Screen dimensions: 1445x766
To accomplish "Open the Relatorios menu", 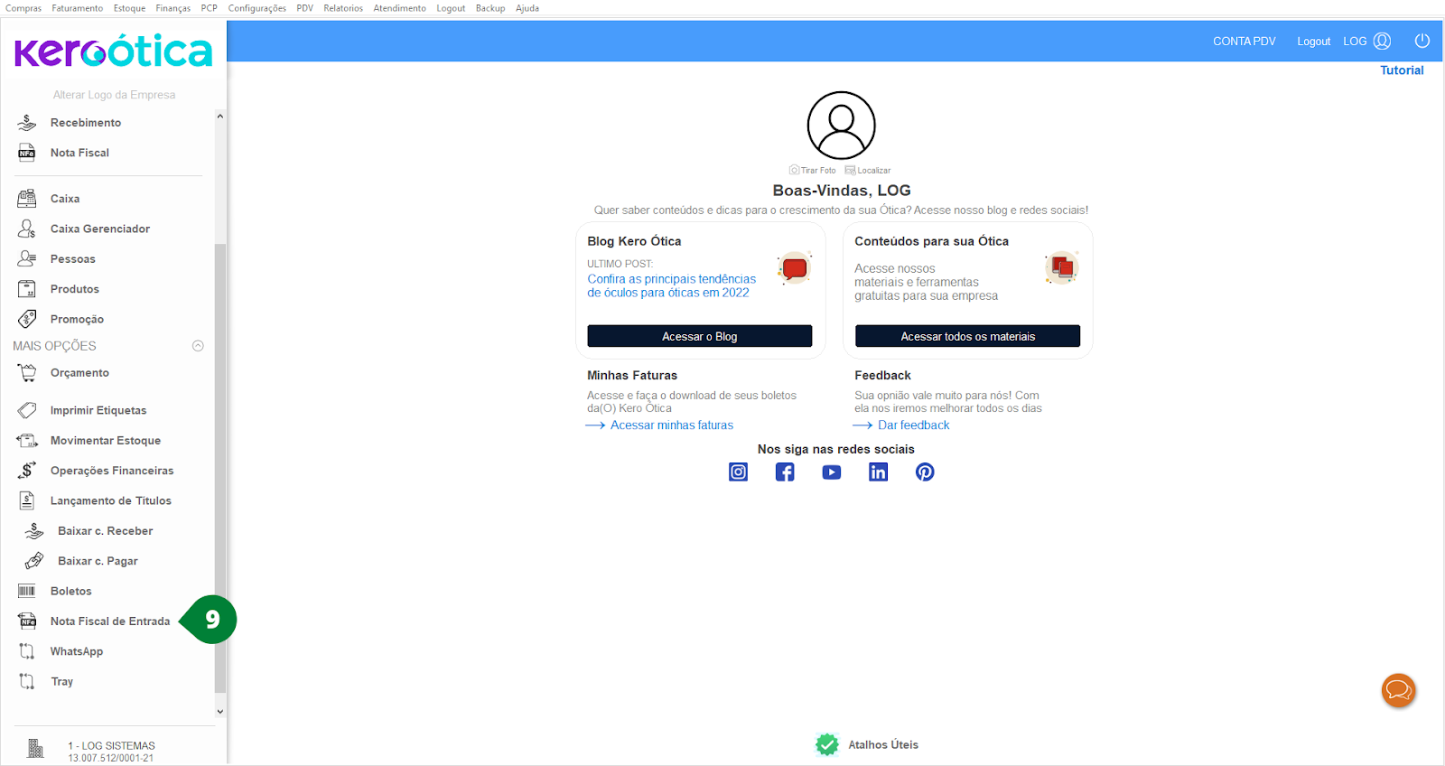I will (x=343, y=8).
